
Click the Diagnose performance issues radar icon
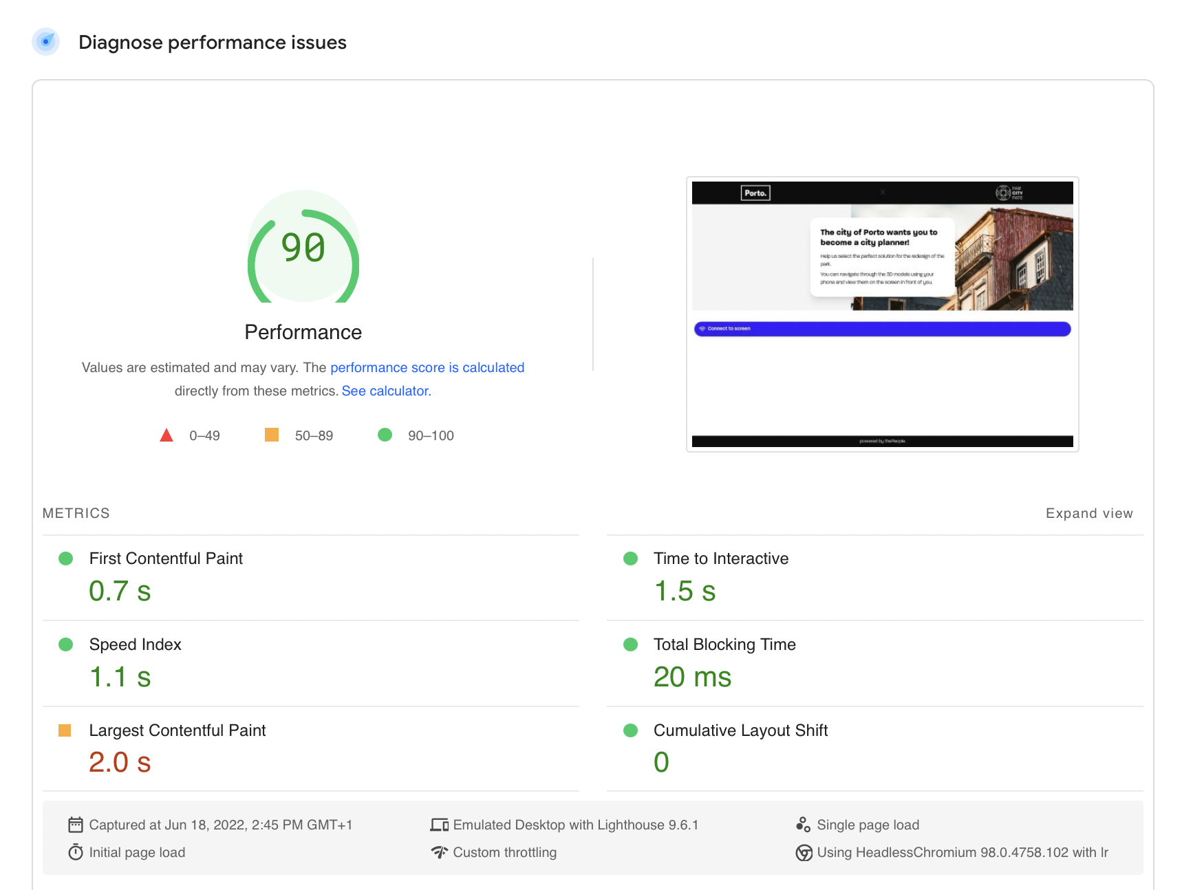click(46, 42)
